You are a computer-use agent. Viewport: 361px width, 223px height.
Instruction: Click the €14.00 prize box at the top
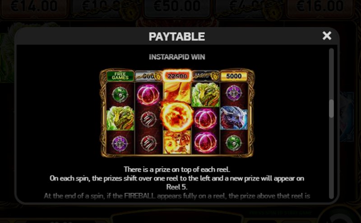(34, 7)
